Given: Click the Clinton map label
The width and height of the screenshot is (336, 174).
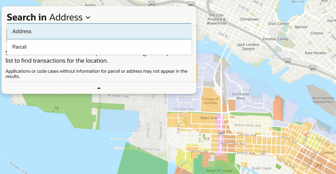Looking at the screenshot, I should pos(317,33).
